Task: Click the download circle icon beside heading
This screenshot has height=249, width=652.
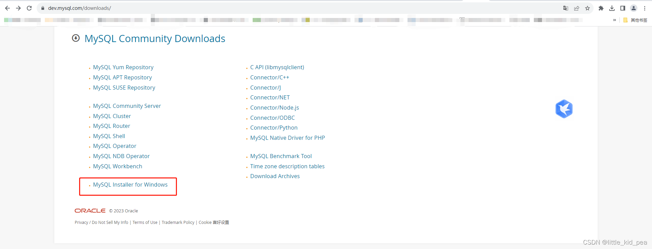Action: [x=76, y=38]
